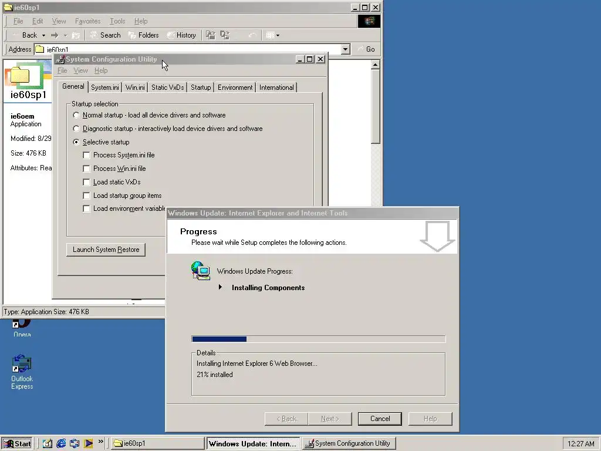Open the File menu of the ie60sp1 window
The width and height of the screenshot is (601, 451).
(x=18, y=21)
